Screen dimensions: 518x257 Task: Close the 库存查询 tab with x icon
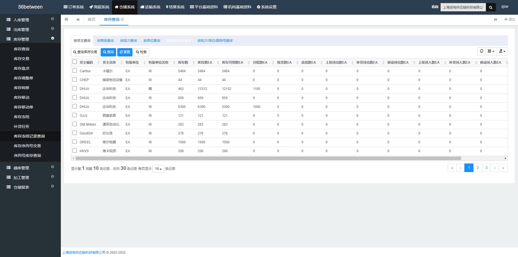pyautogui.click(x=122, y=19)
